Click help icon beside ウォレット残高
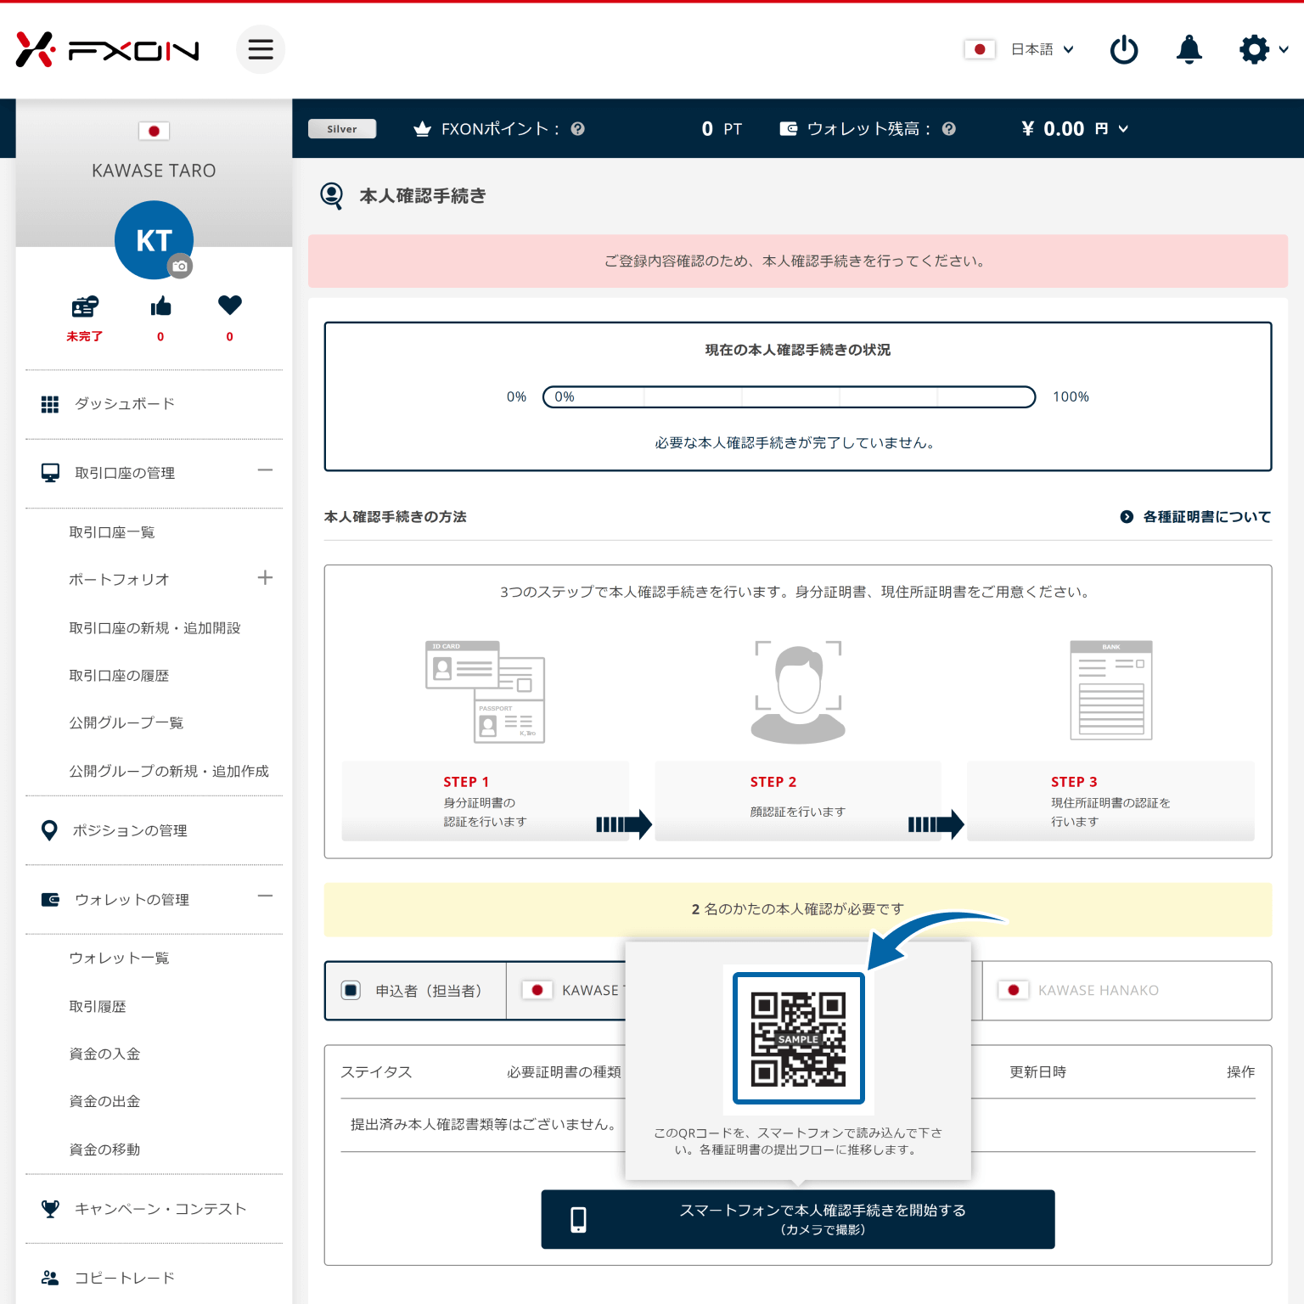This screenshot has height=1304, width=1304. pos(949,129)
